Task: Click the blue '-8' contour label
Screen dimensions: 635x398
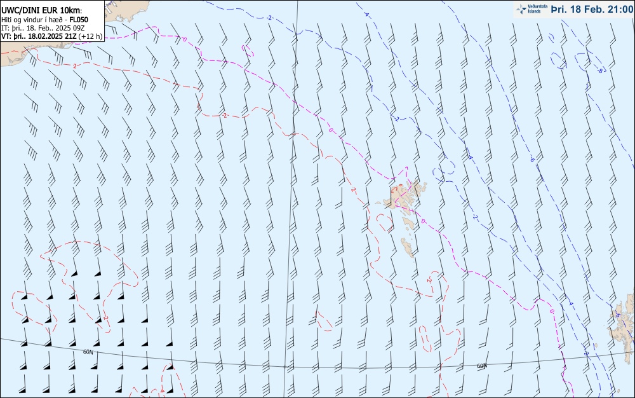Action: (600, 71)
